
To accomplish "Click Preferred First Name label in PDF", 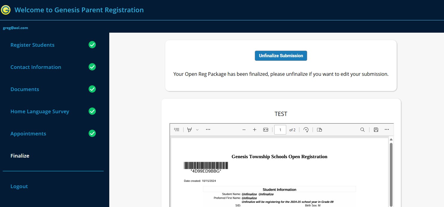I will (227, 198).
